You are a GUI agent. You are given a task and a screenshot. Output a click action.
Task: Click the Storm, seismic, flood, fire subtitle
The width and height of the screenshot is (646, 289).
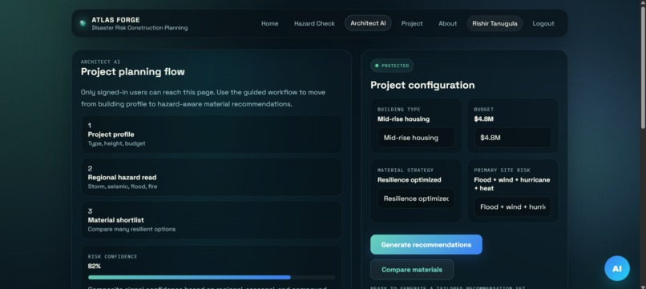click(123, 187)
